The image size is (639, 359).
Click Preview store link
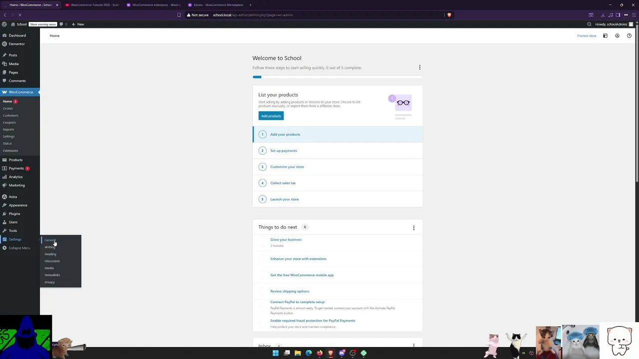pos(587,36)
